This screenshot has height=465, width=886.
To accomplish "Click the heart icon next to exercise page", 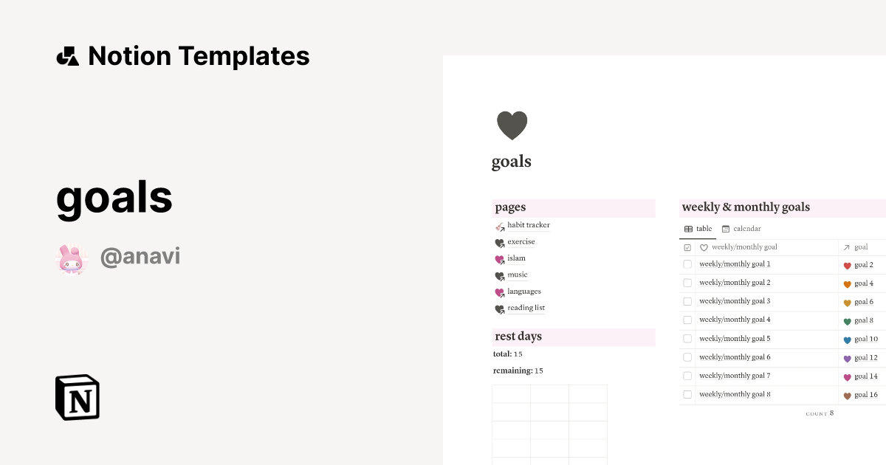I will coord(500,242).
